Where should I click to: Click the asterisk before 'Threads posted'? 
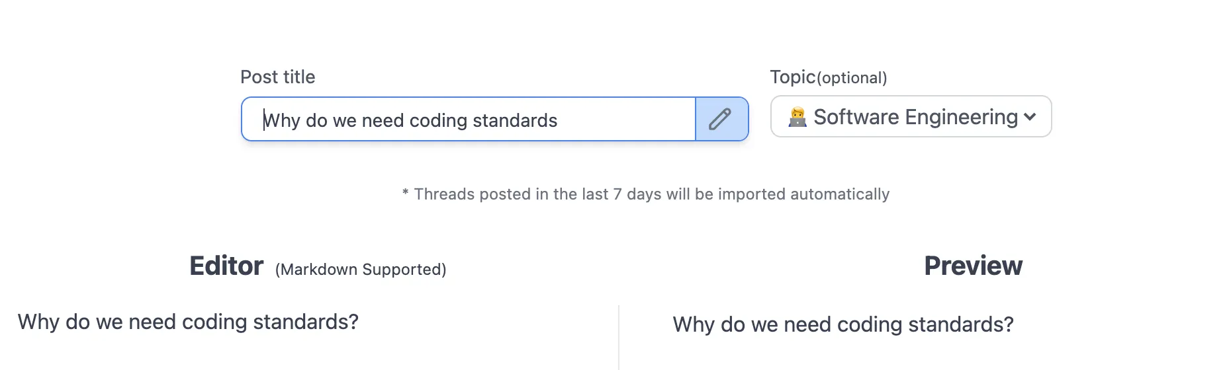(x=405, y=194)
